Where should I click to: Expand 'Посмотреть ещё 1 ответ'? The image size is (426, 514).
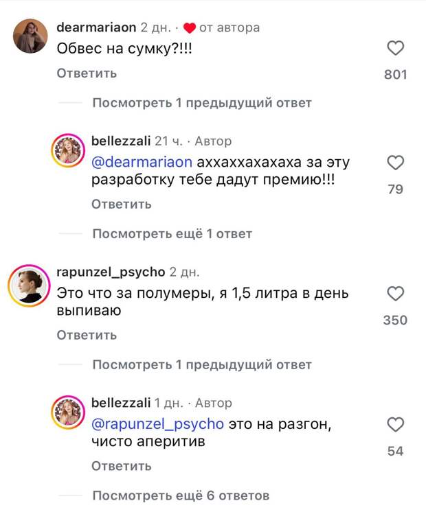(172, 234)
